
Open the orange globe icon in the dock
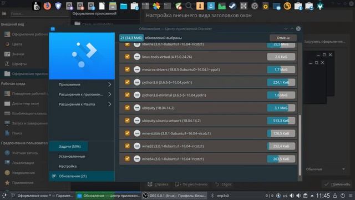pos(287,6)
